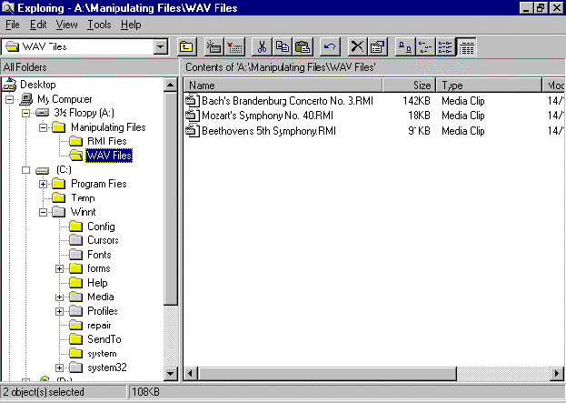Viewport: 566px width, 403px height.
Task: Click the Paste clipboard toolbar icon
Action: [302, 46]
